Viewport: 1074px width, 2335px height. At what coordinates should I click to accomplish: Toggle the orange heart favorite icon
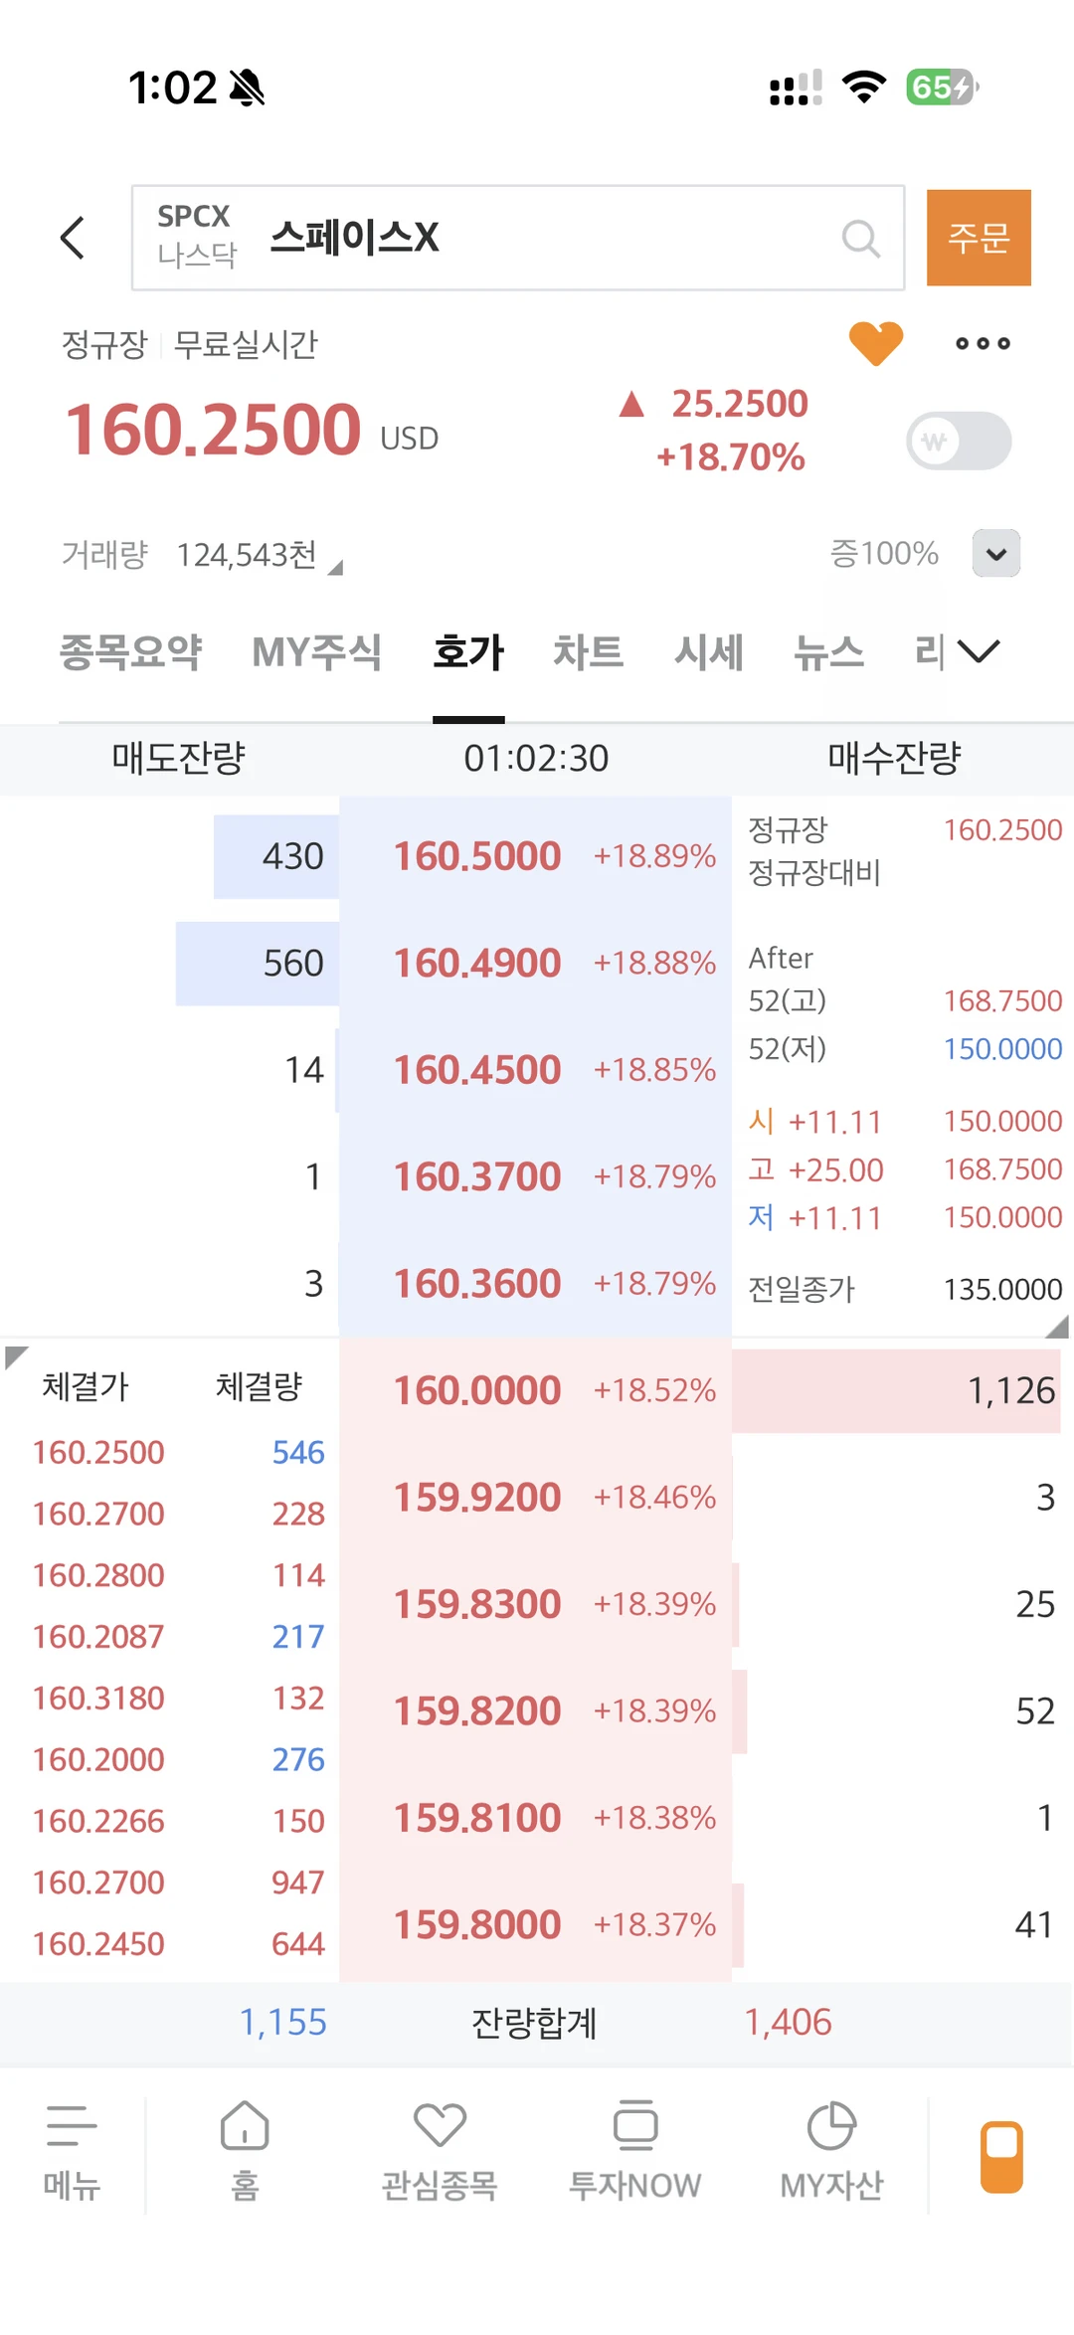pos(876,343)
